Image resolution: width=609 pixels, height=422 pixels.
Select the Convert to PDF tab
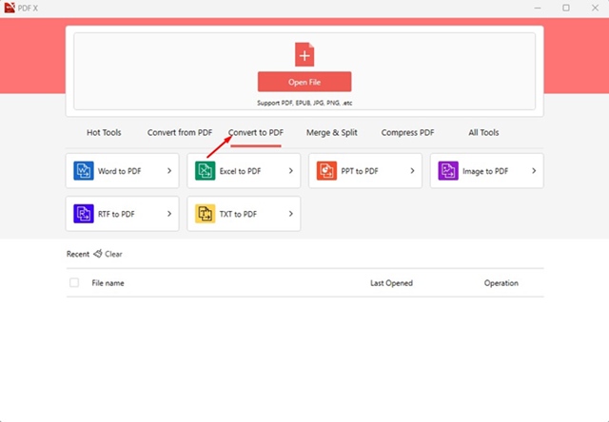coord(256,133)
